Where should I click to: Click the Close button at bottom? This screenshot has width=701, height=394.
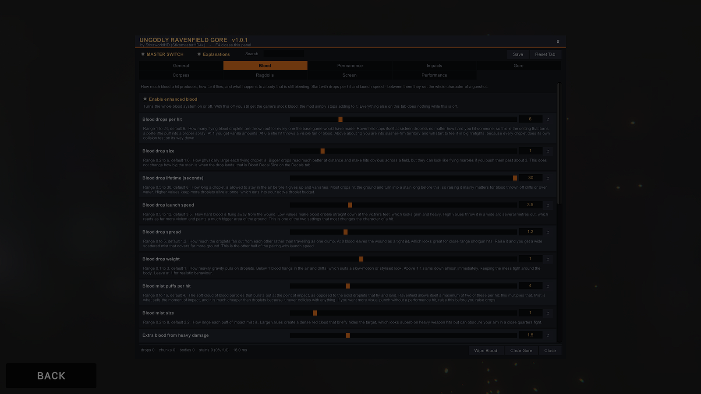[x=550, y=351]
